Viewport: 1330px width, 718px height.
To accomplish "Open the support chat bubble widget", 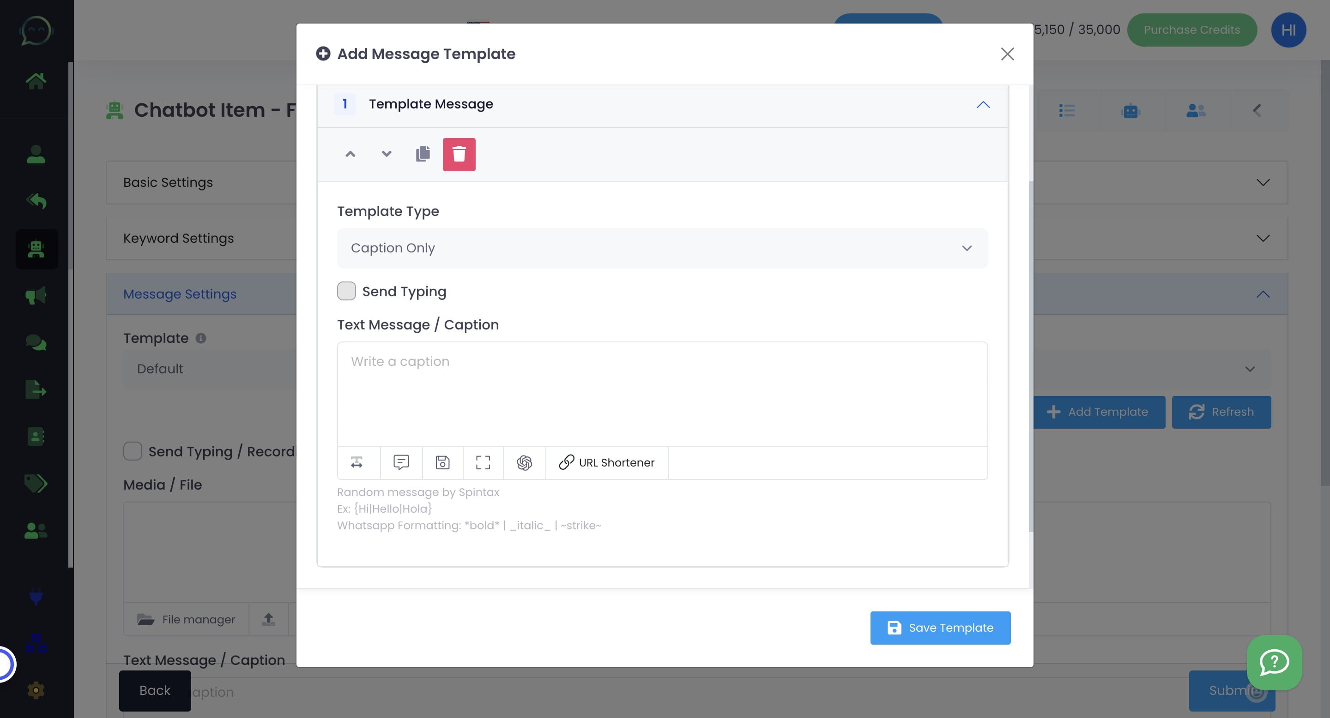I will pos(1274,664).
